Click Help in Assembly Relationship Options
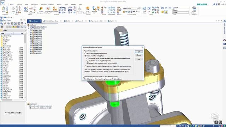 [139, 59]
